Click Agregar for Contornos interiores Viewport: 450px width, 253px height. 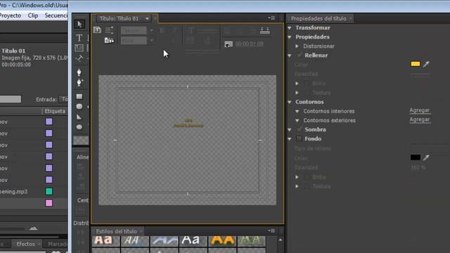tap(420, 110)
